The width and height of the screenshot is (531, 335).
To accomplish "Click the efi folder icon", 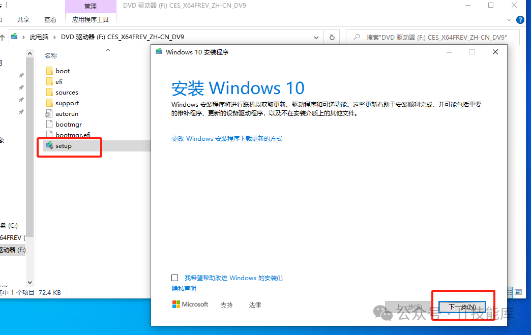I will [49, 82].
